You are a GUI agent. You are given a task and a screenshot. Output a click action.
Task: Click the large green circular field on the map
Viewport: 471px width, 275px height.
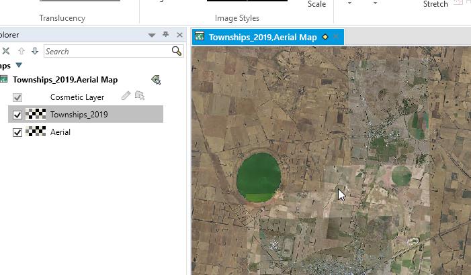coord(259,177)
